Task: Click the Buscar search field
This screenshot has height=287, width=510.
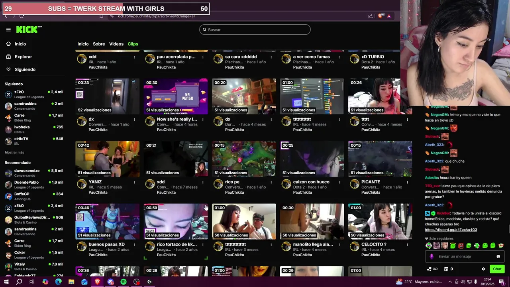Action: click(255, 29)
